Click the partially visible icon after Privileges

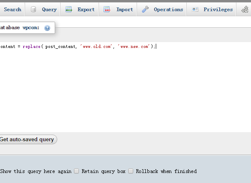coord(245,10)
